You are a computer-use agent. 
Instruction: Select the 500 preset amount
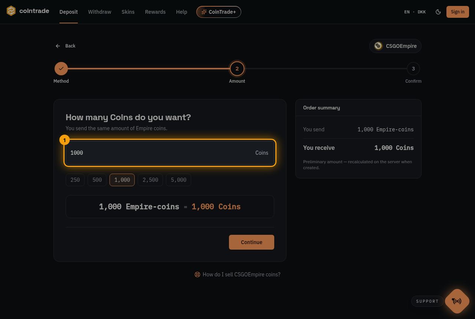tap(97, 180)
